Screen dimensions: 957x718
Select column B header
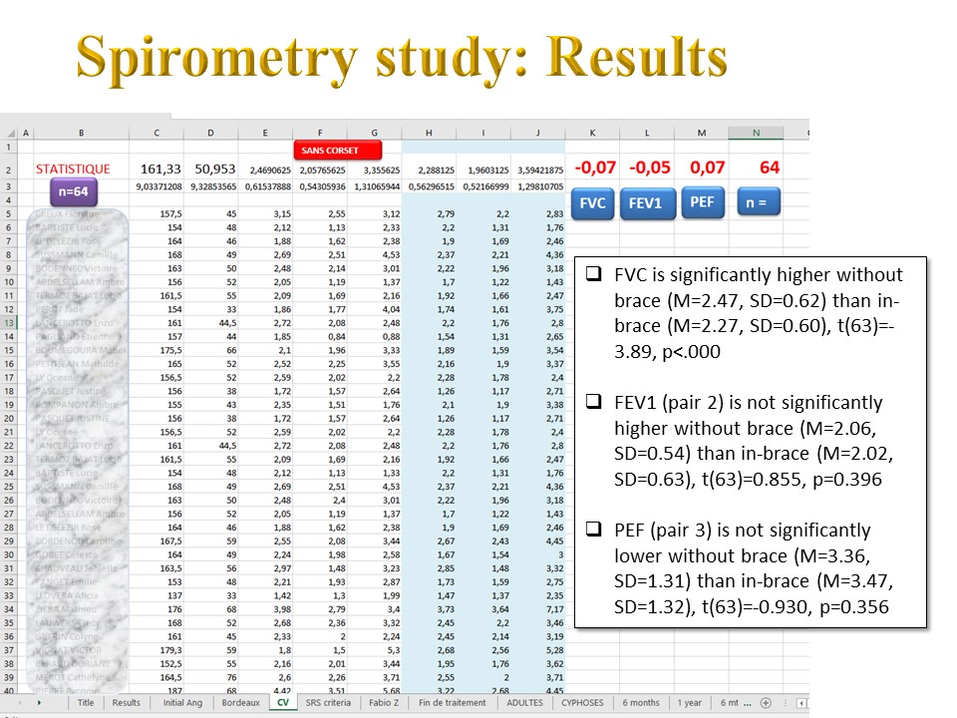[81, 133]
